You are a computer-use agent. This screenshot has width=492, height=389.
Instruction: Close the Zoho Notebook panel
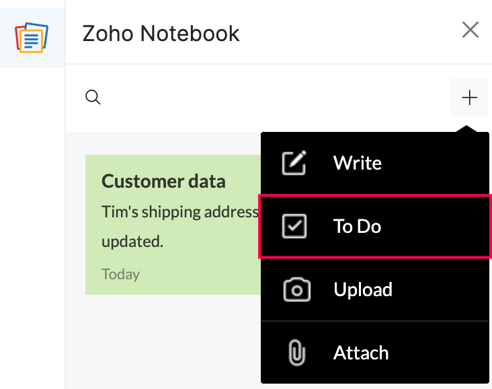pos(470,30)
